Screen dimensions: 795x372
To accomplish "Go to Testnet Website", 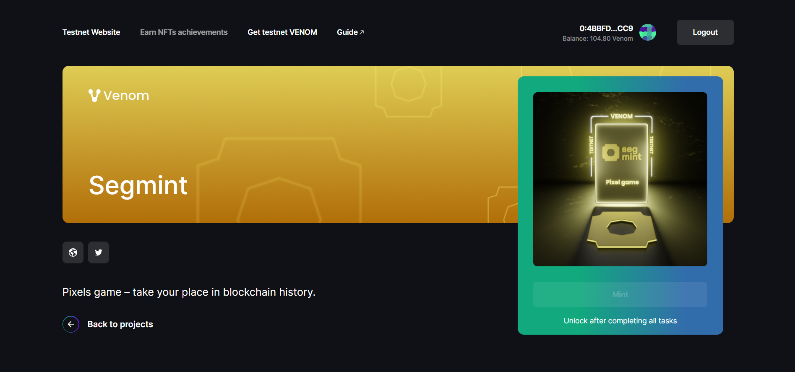I will pyautogui.click(x=91, y=32).
